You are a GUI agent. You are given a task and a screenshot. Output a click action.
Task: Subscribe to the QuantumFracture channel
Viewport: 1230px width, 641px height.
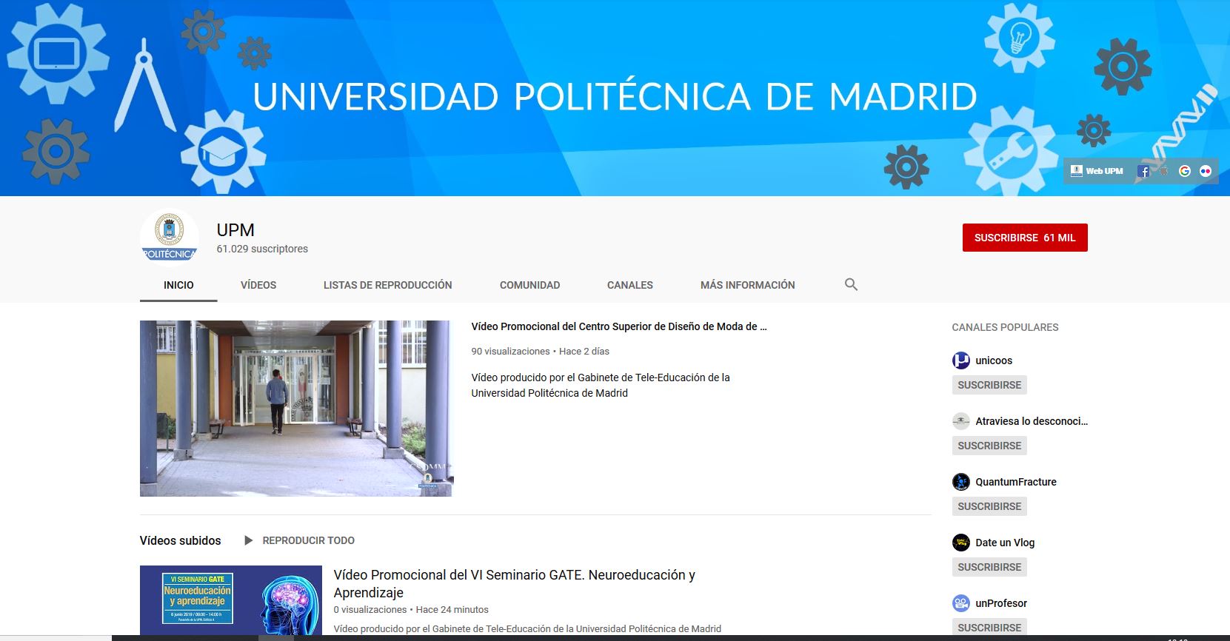(989, 506)
